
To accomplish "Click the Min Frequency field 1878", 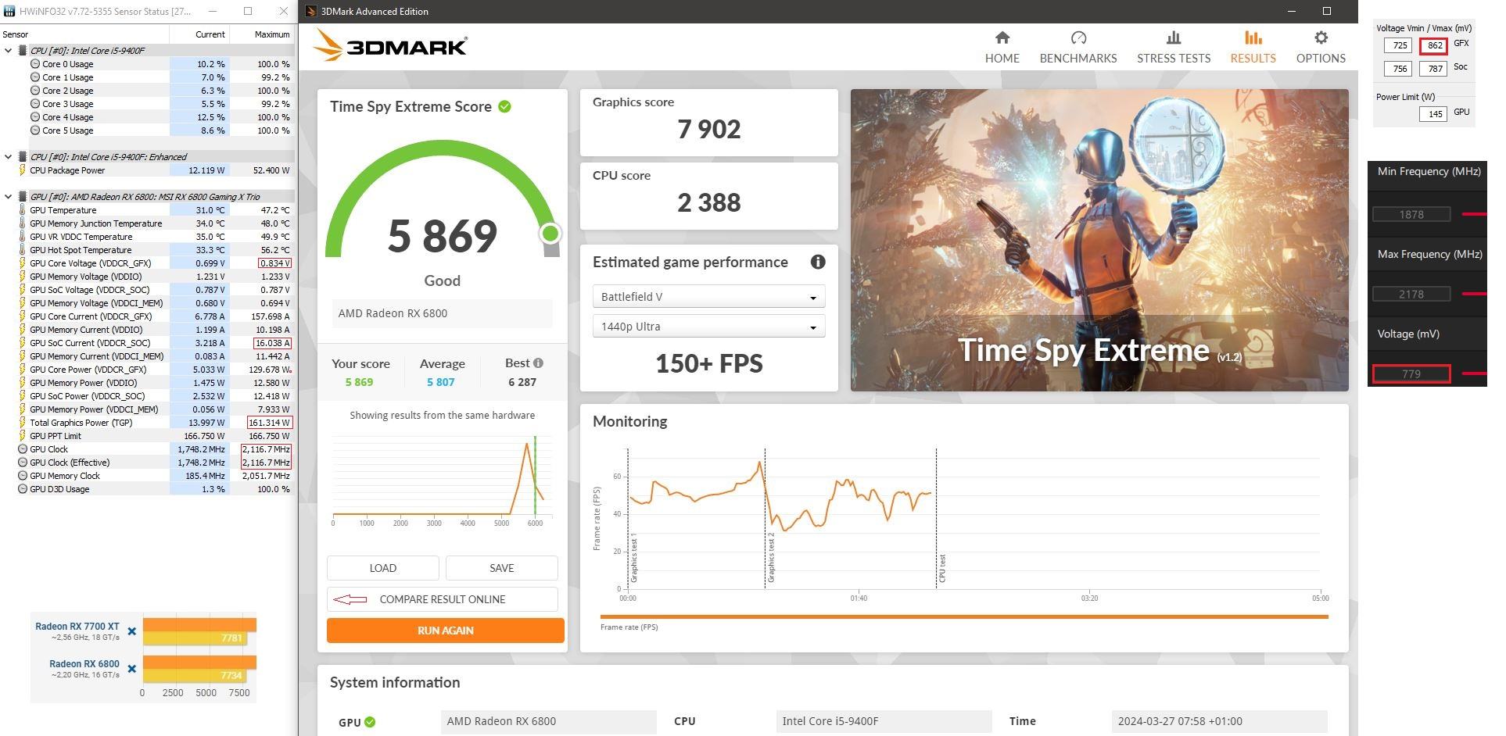I will point(1411,214).
